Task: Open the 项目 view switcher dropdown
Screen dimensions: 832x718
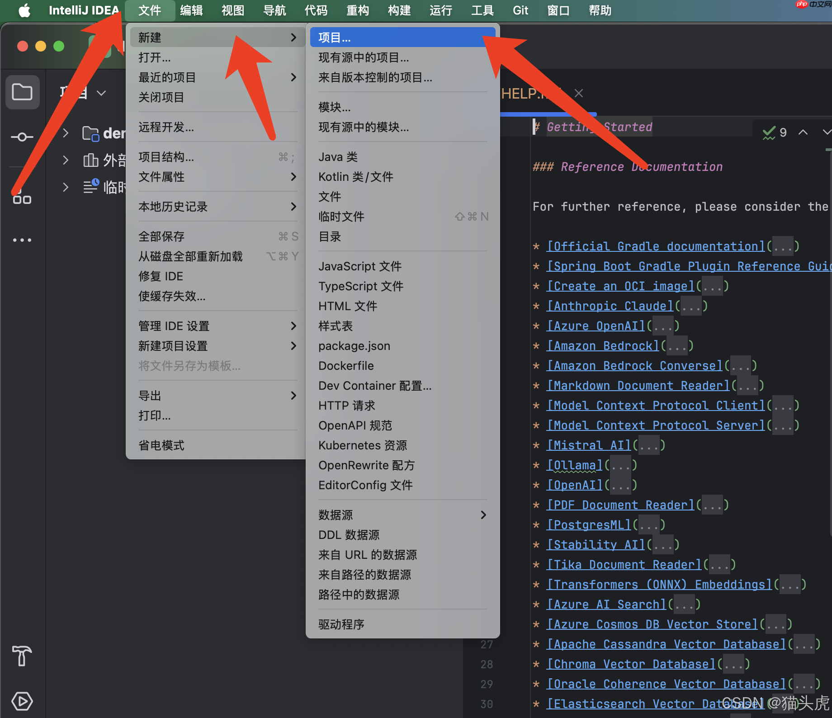Action: coord(100,92)
